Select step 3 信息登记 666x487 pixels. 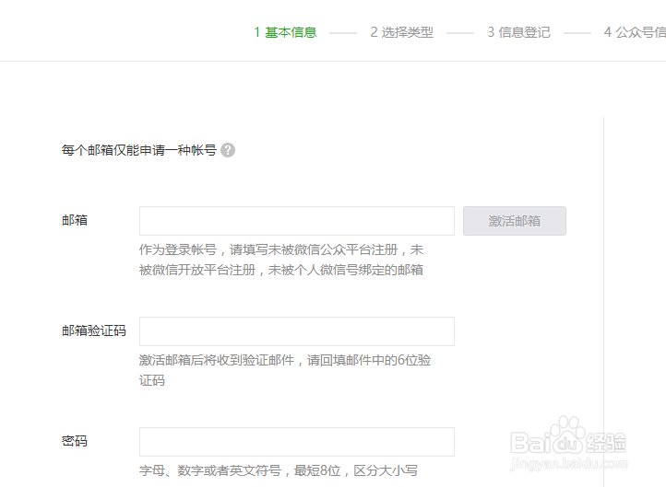(x=518, y=32)
